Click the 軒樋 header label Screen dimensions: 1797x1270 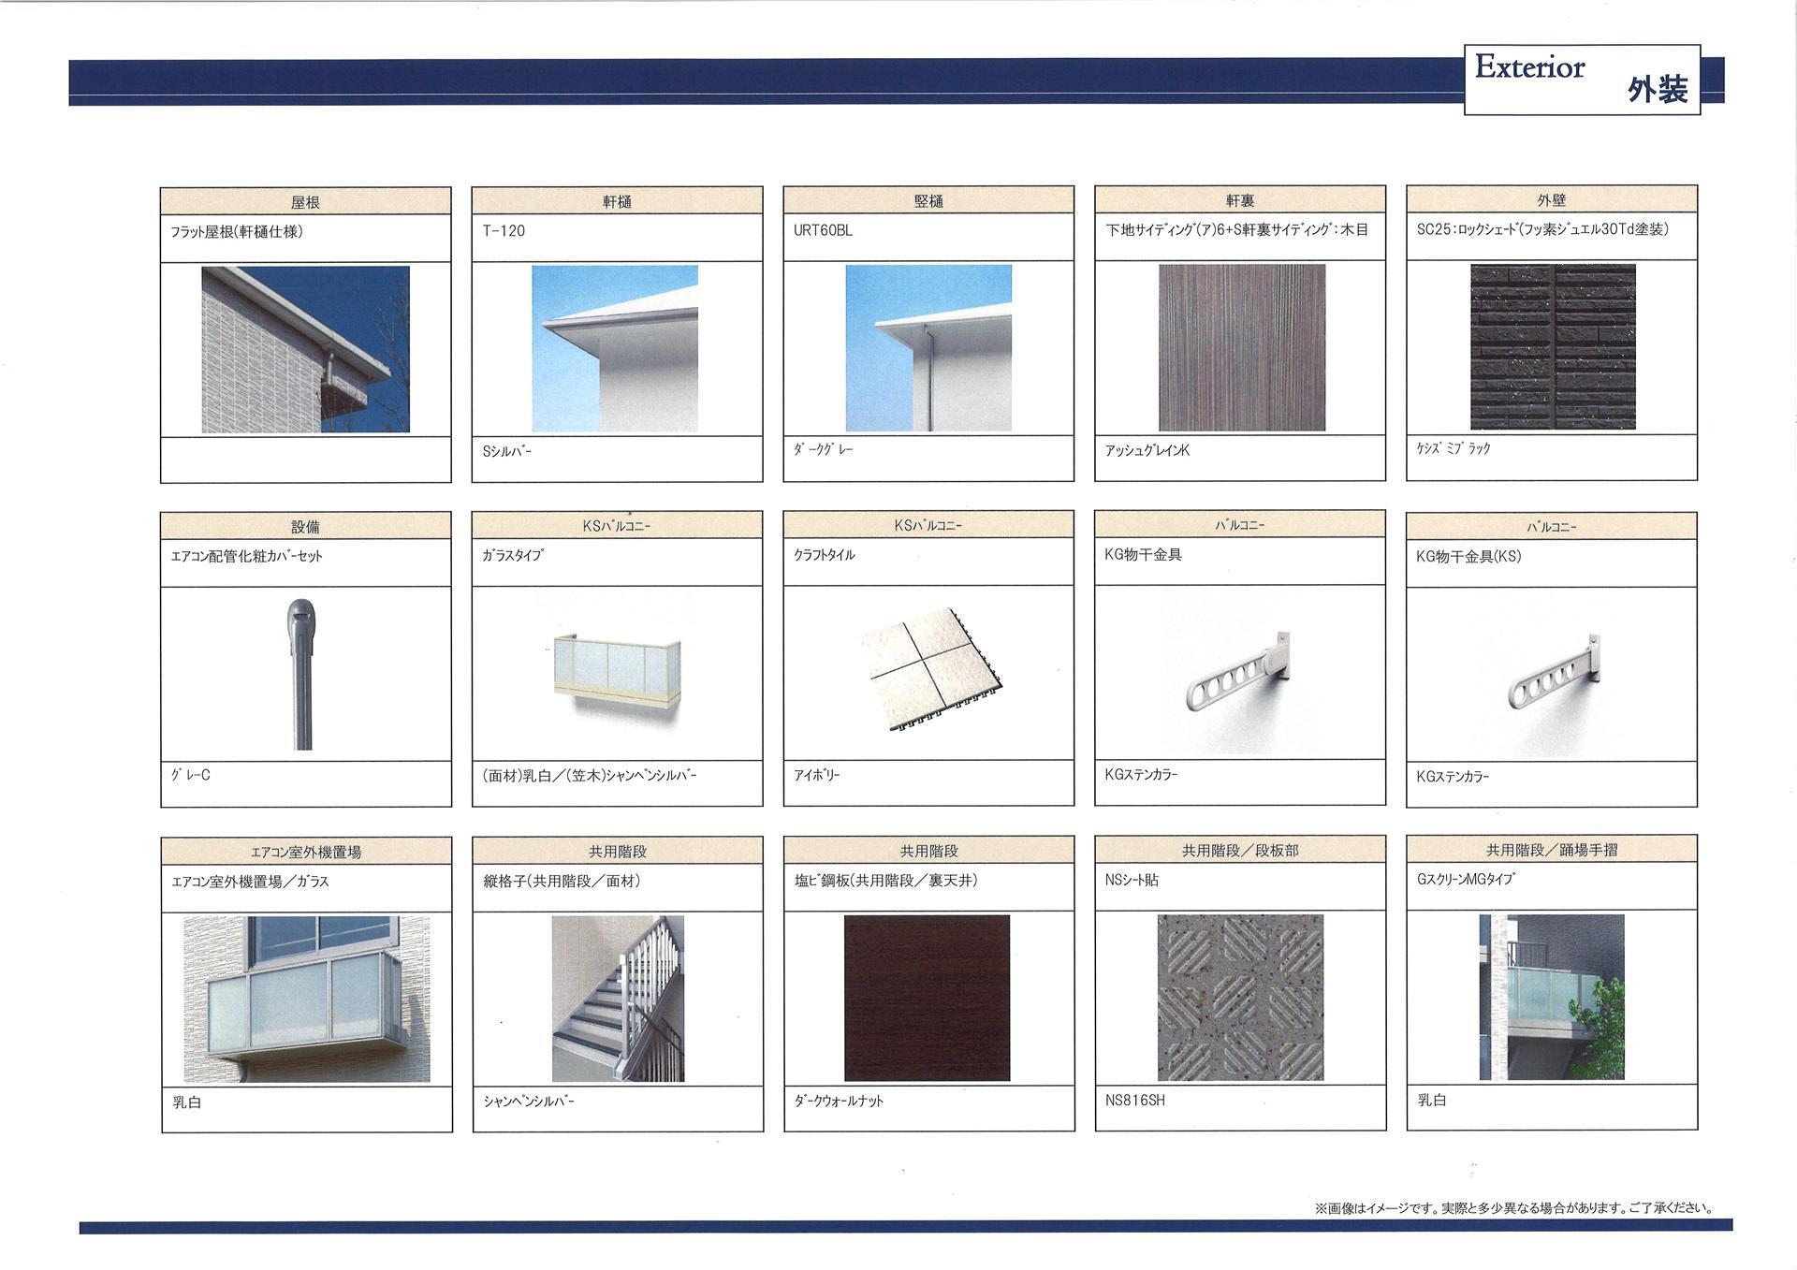[x=617, y=201]
